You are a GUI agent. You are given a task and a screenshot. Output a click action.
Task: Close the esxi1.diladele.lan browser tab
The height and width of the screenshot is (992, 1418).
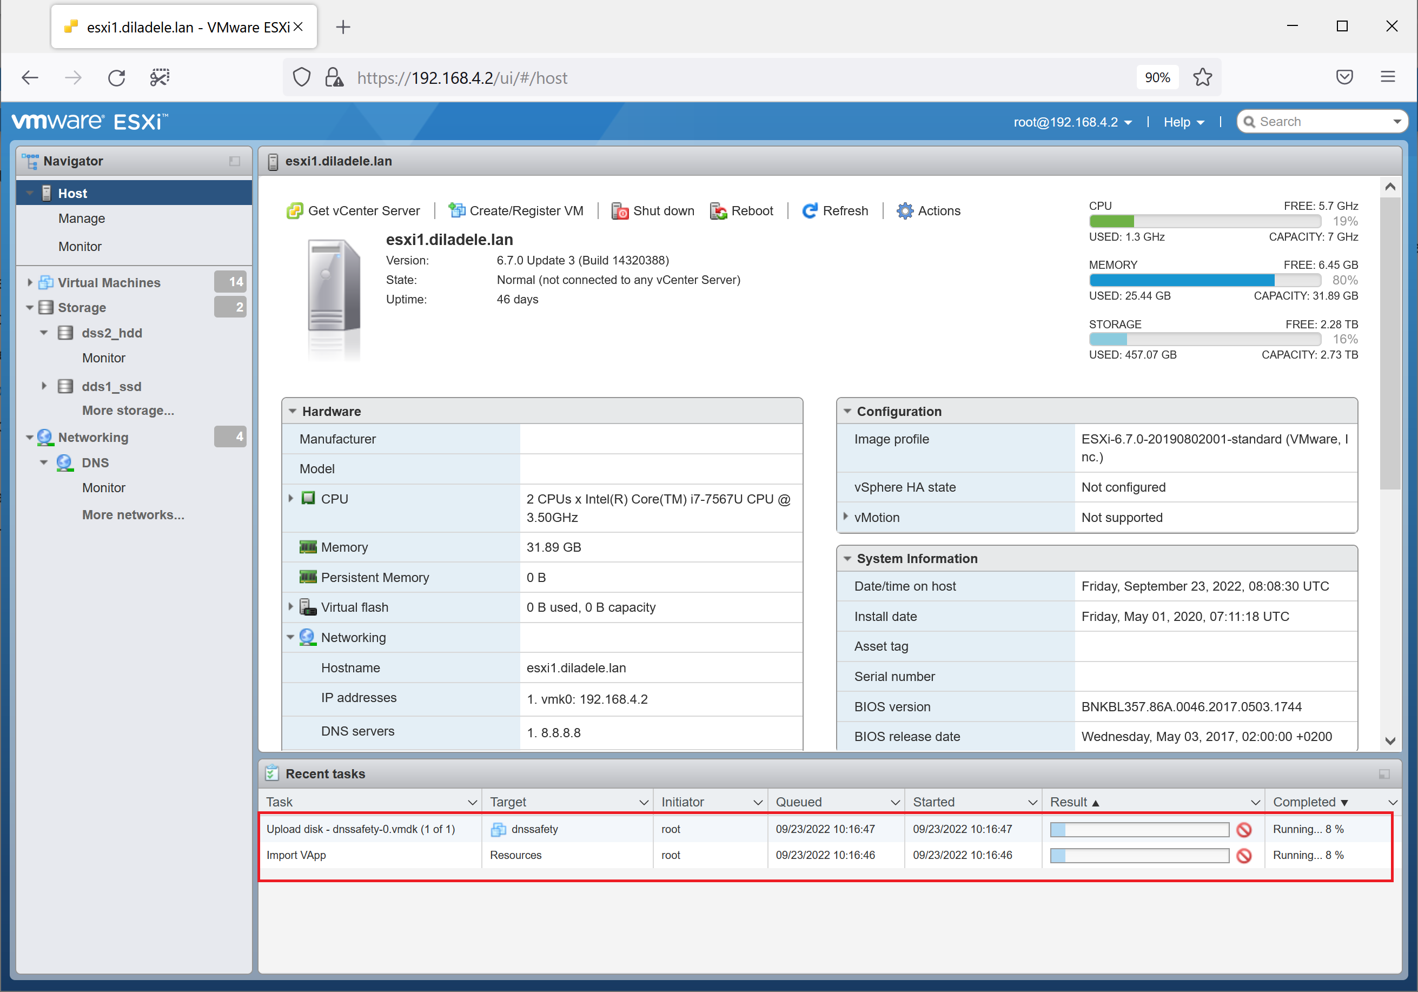point(297,27)
